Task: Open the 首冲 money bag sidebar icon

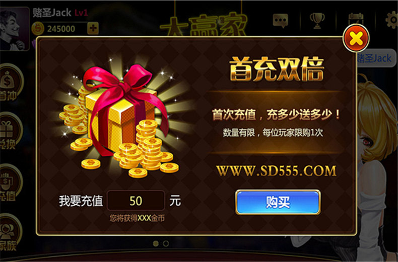Action: tap(10, 82)
